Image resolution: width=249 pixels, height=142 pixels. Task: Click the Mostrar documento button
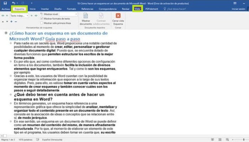tap(86, 19)
